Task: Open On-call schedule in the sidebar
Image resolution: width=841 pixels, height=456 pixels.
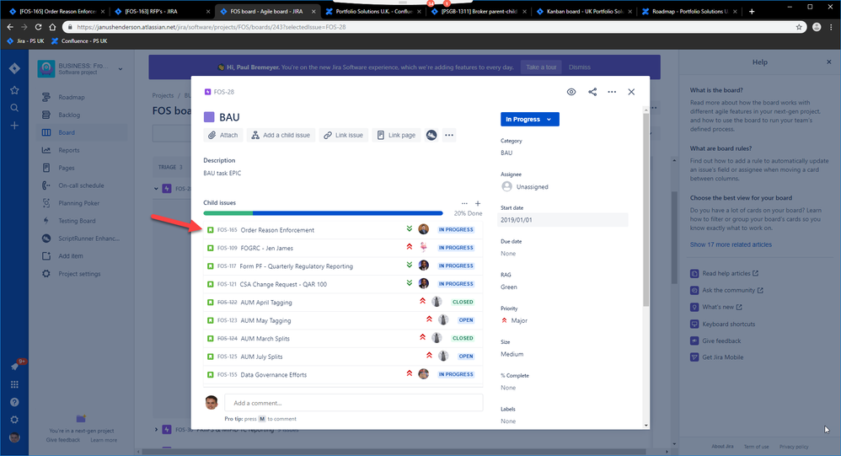Action: pyautogui.click(x=81, y=185)
